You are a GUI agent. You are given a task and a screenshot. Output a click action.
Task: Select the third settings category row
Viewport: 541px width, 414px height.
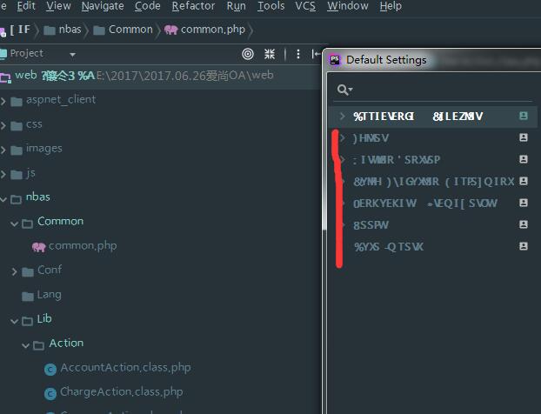point(434,160)
